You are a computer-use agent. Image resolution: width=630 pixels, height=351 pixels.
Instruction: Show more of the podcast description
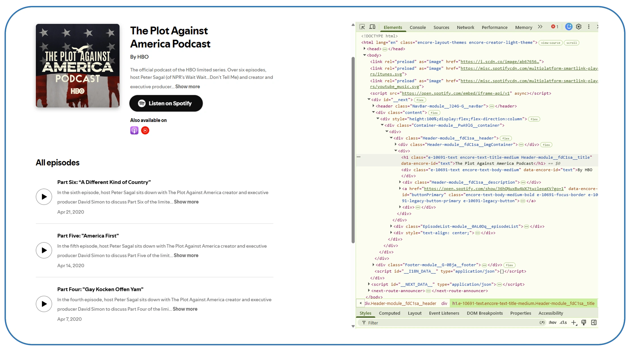[x=187, y=87]
